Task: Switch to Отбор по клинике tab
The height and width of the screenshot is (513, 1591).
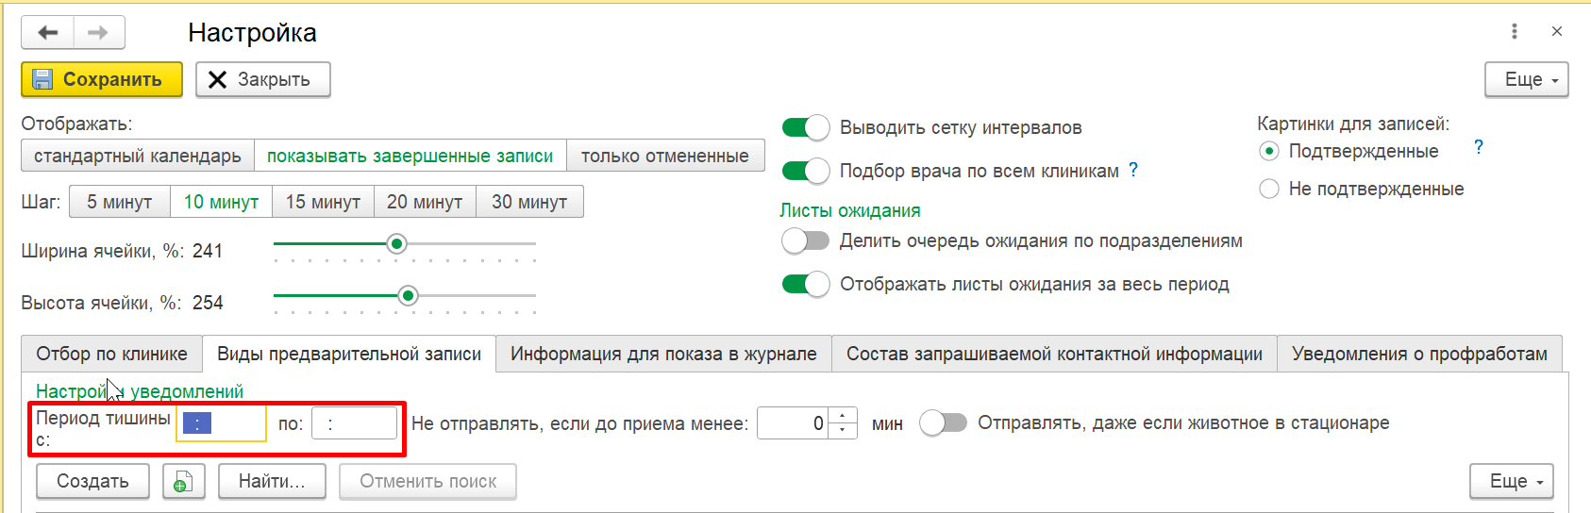Action: [x=111, y=355]
